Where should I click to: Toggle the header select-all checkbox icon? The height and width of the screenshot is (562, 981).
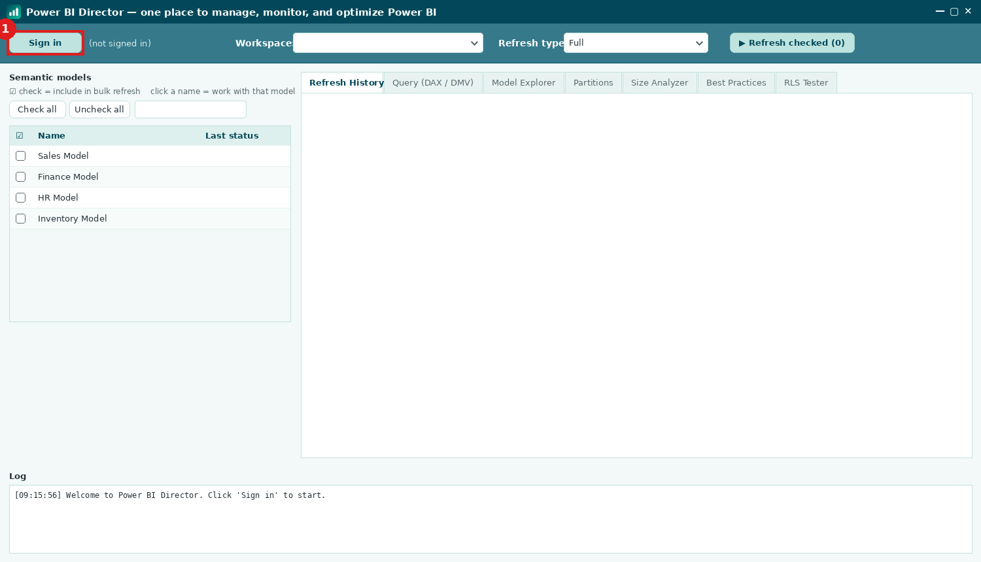pyautogui.click(x=20, y=136)
